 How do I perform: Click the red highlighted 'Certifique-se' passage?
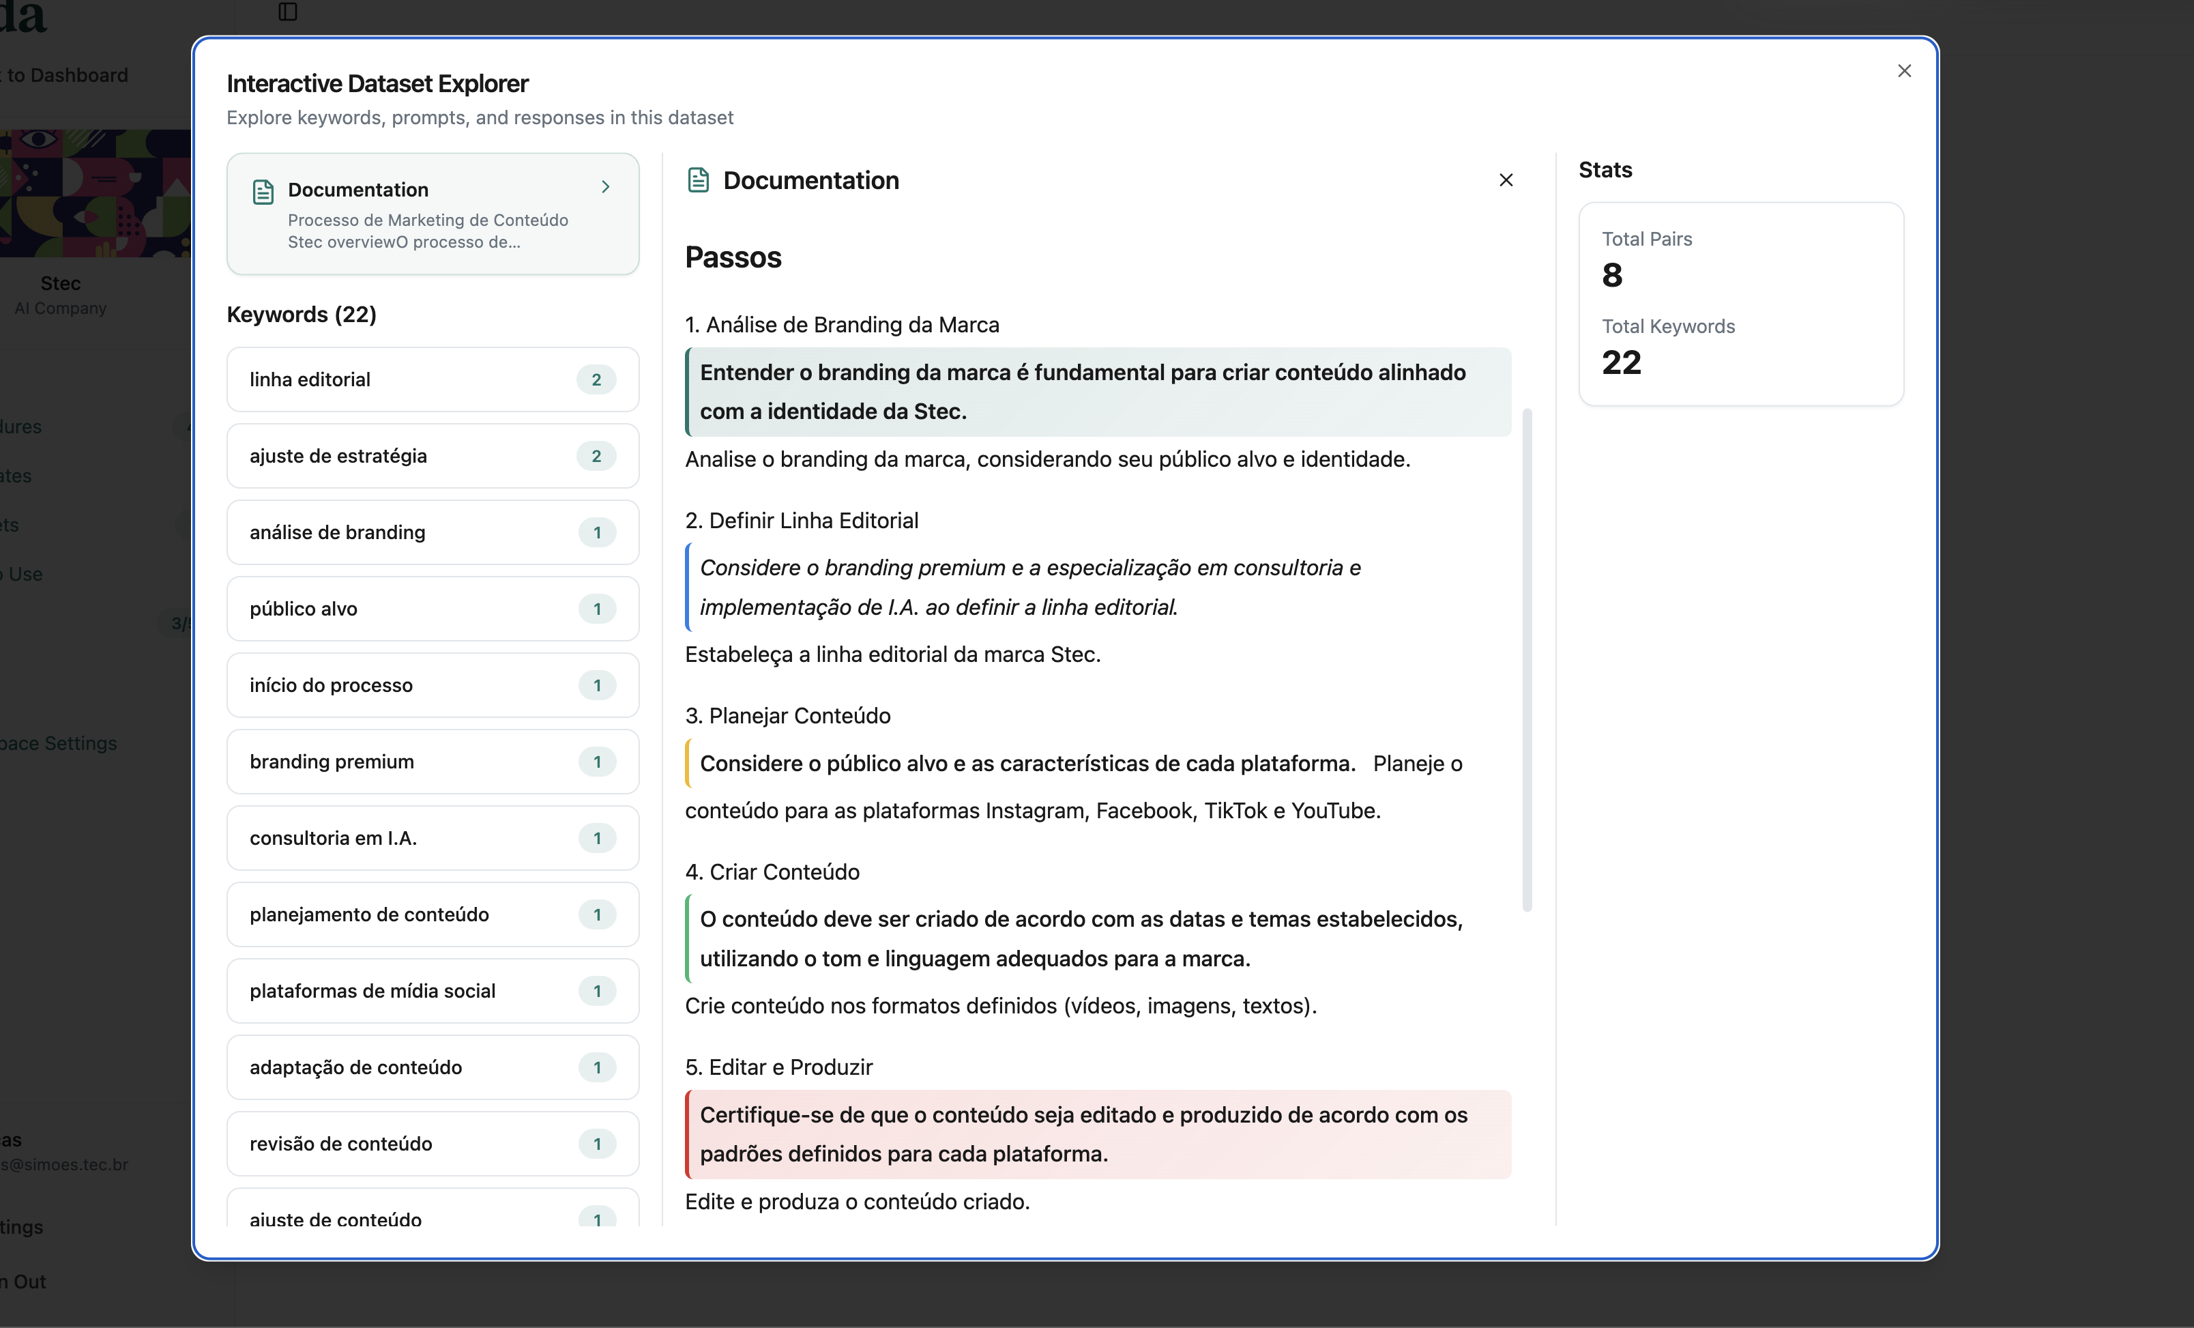(x=1097, y=1134)
